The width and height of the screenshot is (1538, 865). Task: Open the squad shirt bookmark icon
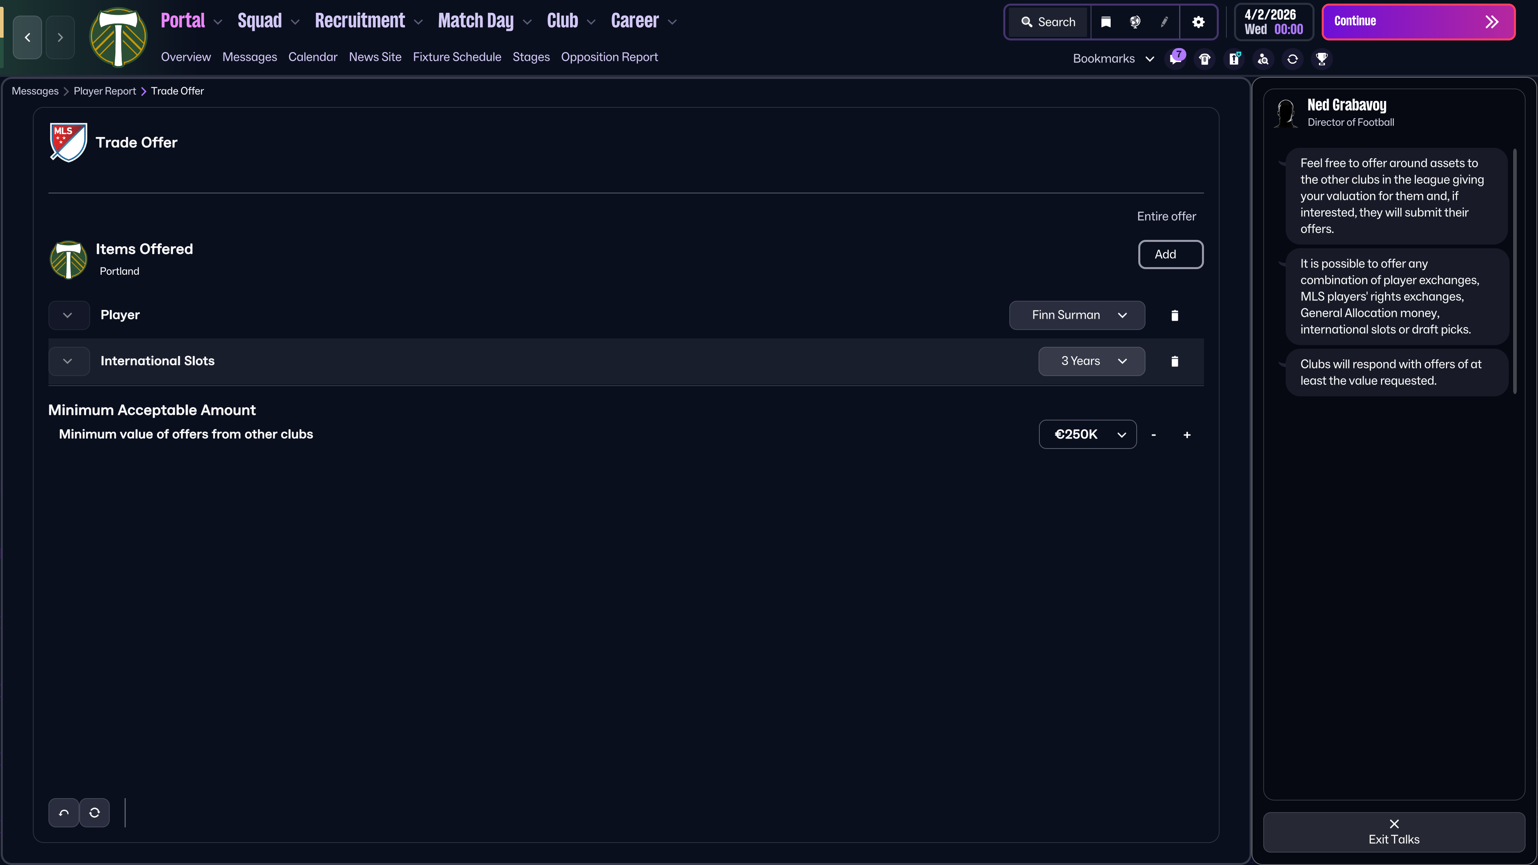[x=1204, y=58]
